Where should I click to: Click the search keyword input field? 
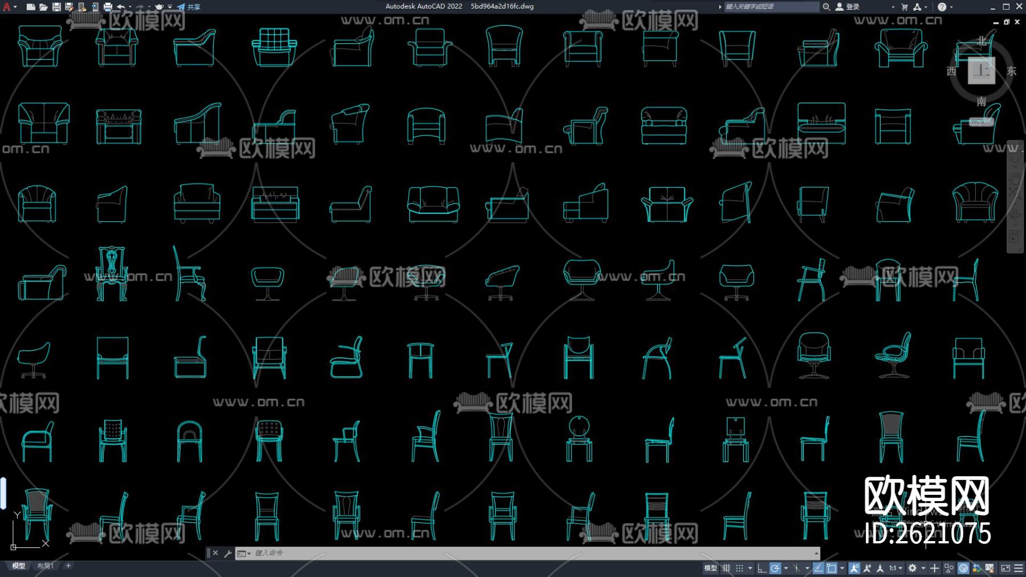click(771, 7)
